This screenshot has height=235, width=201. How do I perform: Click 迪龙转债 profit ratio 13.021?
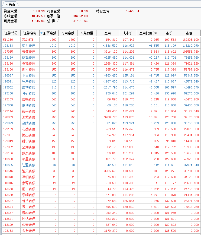(x=154, y=117)
